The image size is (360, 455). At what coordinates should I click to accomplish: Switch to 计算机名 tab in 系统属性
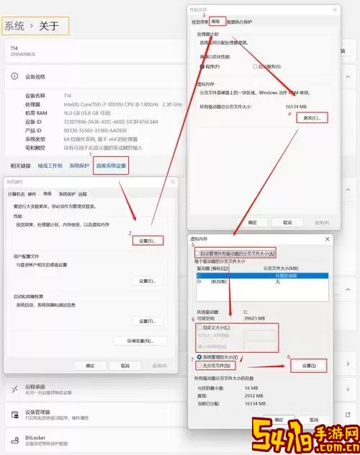point(17,194)
